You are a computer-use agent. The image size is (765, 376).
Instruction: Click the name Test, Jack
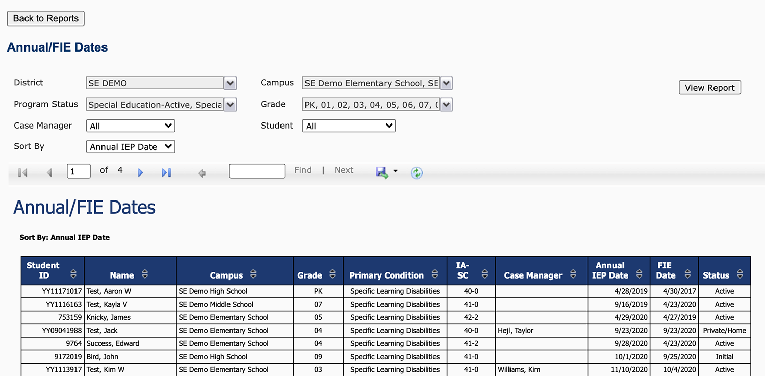coord(102,331)
